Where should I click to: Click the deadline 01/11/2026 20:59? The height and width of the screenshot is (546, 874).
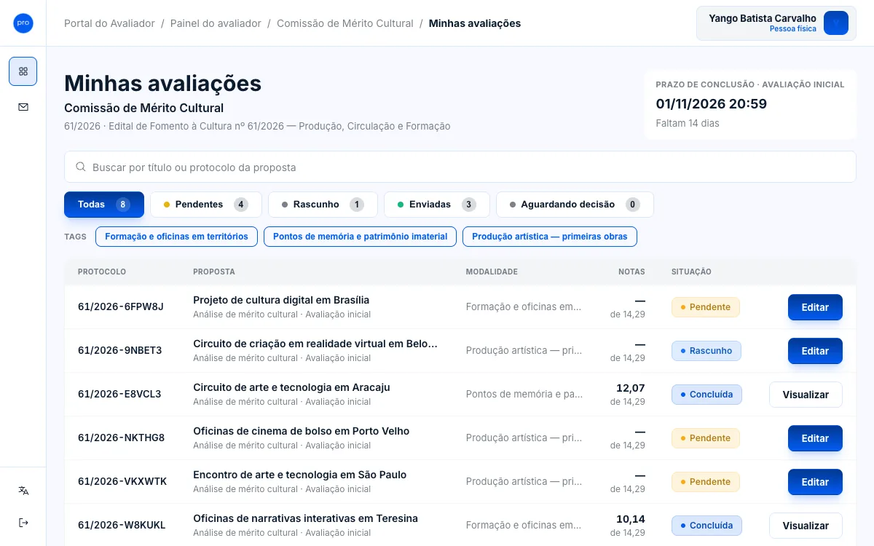pos(712,103)
